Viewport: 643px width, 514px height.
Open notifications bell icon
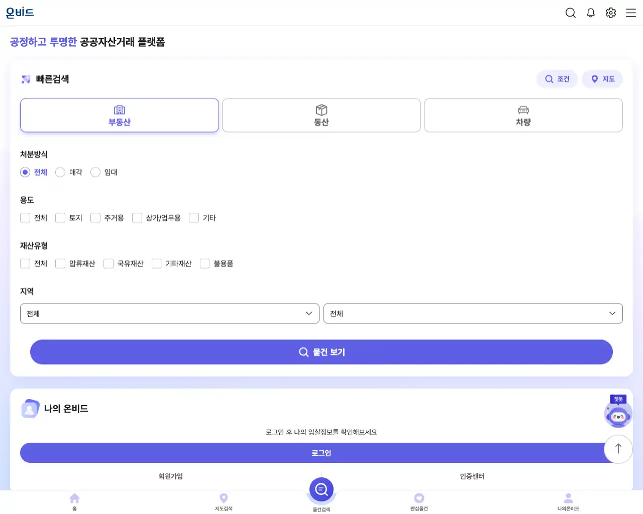(x=591, y=13)
